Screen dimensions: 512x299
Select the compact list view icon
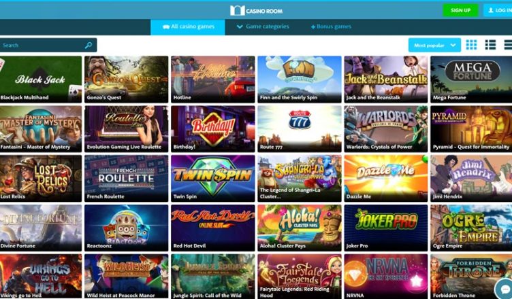508,45
